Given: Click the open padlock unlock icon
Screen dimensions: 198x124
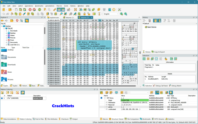Looking at the screenshot, I should [89, 14].
